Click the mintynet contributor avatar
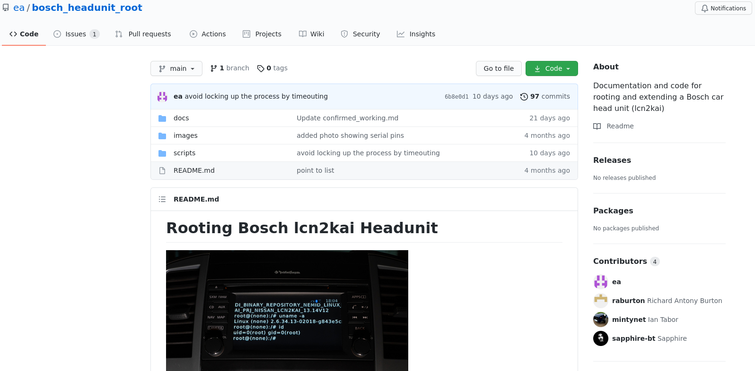The width and height of the screenshot is (755, 371). coord(601,320)
